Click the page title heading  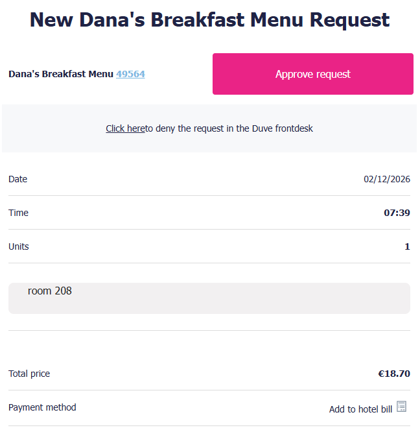coord(209,19)
